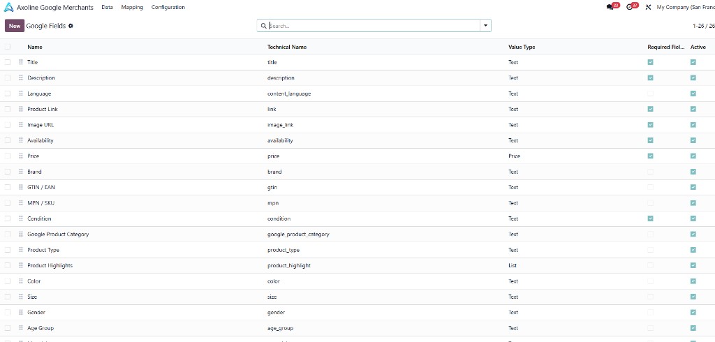Select the Brand row checkbox
The height and width of the screenshot is (342, 715).
pyautogui.click(x=7, y=172)
